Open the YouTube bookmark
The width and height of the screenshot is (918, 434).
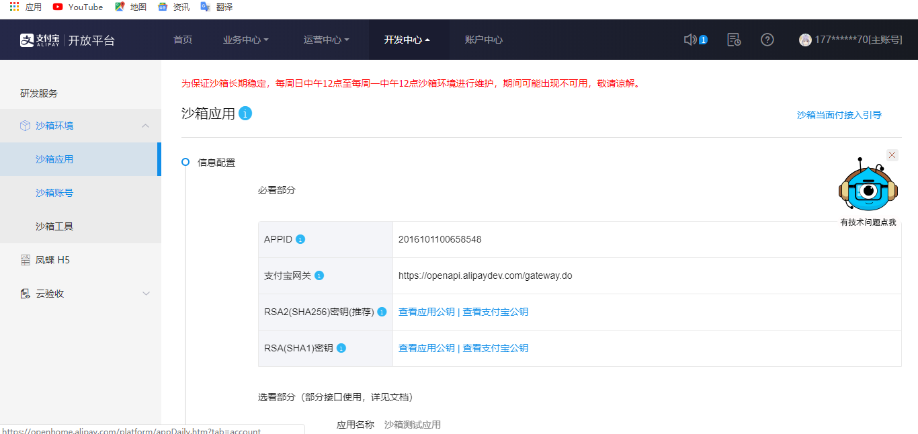pos(78,7)
